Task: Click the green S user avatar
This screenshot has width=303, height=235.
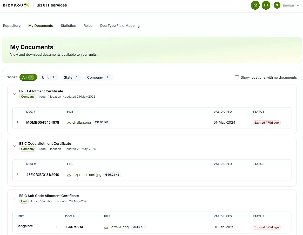Action: [277, 5]
